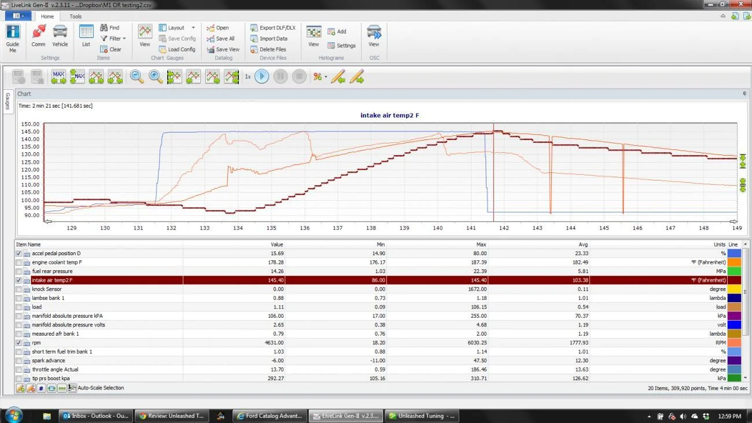Open the Guide Me assistant
Viewport: 752px width, 423px height.
pyautogui.click(x=12, y=38)
